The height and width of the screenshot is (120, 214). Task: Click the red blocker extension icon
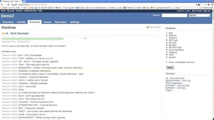coord(209,5)
